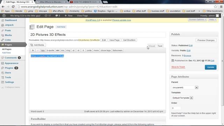Open the Tools sidebar menu
The height and width of the screenshot is (126, 224).
pos(8,77)
